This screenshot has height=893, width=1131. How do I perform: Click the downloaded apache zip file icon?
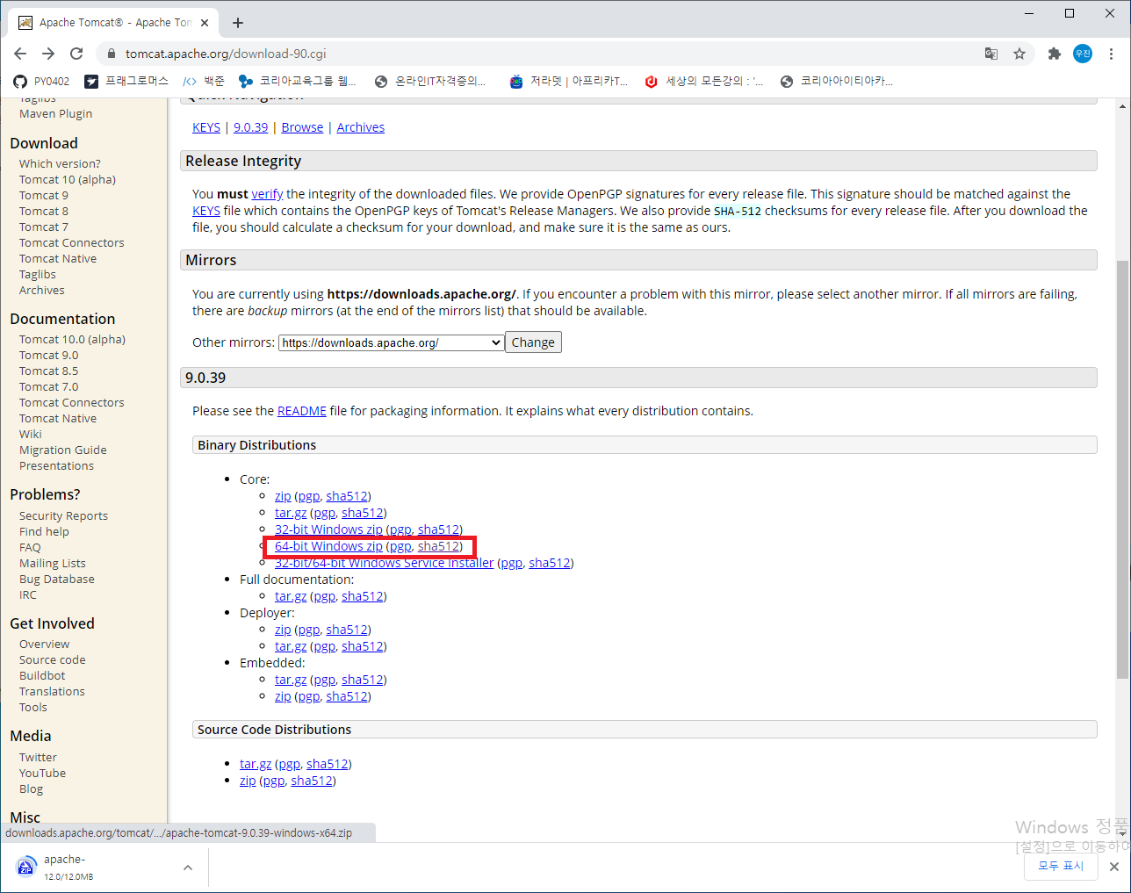coord(26,868)
